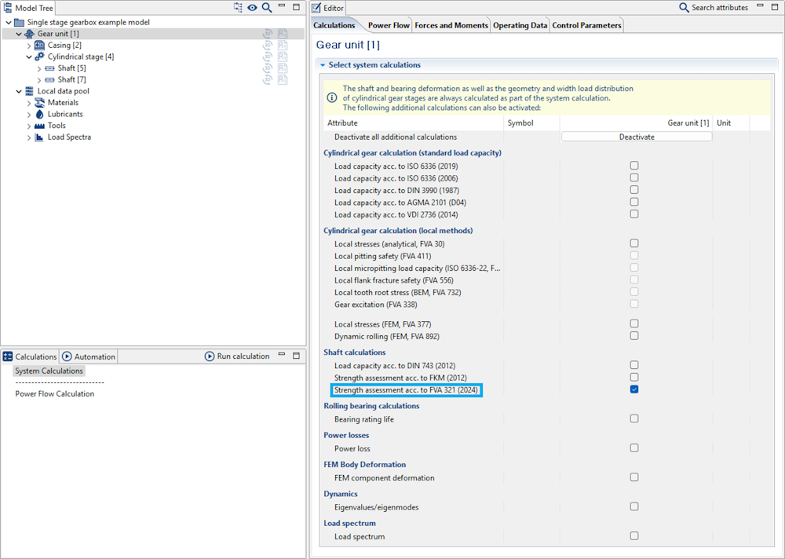Click the Lubricants droplet icon
Image resolution: width=785 pixels, height=559 pixels.
[x=39, y=114]
